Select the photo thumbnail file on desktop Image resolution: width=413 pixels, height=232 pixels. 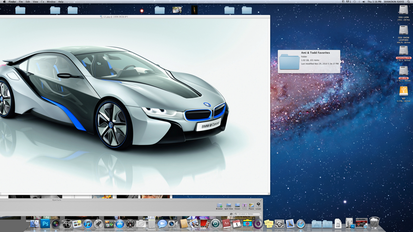[177, 10]
